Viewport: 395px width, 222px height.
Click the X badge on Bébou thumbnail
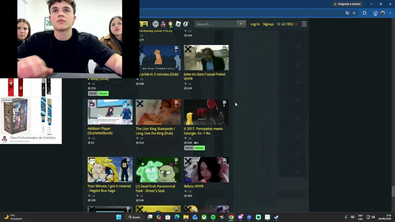coord(188,161)
